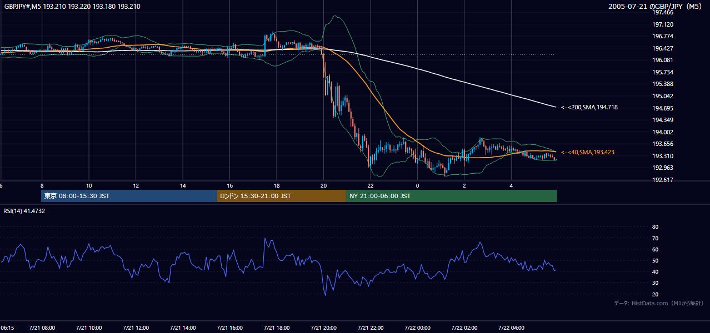Click RSI scale value 70
The height and width of the screenshot is (333, 710).
point(655,238)
